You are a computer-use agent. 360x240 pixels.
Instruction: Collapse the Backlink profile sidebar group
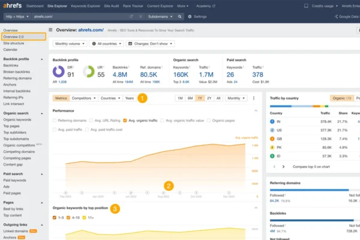click(42, 59)
